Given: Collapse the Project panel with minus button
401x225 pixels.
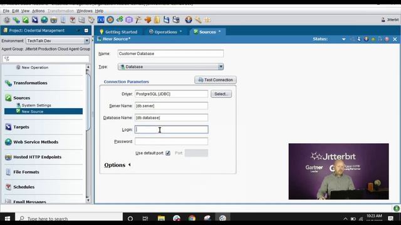Looking at the screenshot, I should click(86, 31).
